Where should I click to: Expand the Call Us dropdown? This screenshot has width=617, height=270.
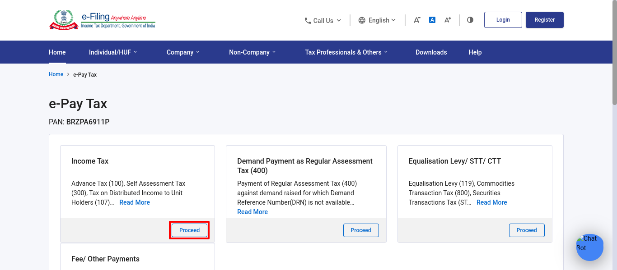pyautogui.click(x=323, y=20)
